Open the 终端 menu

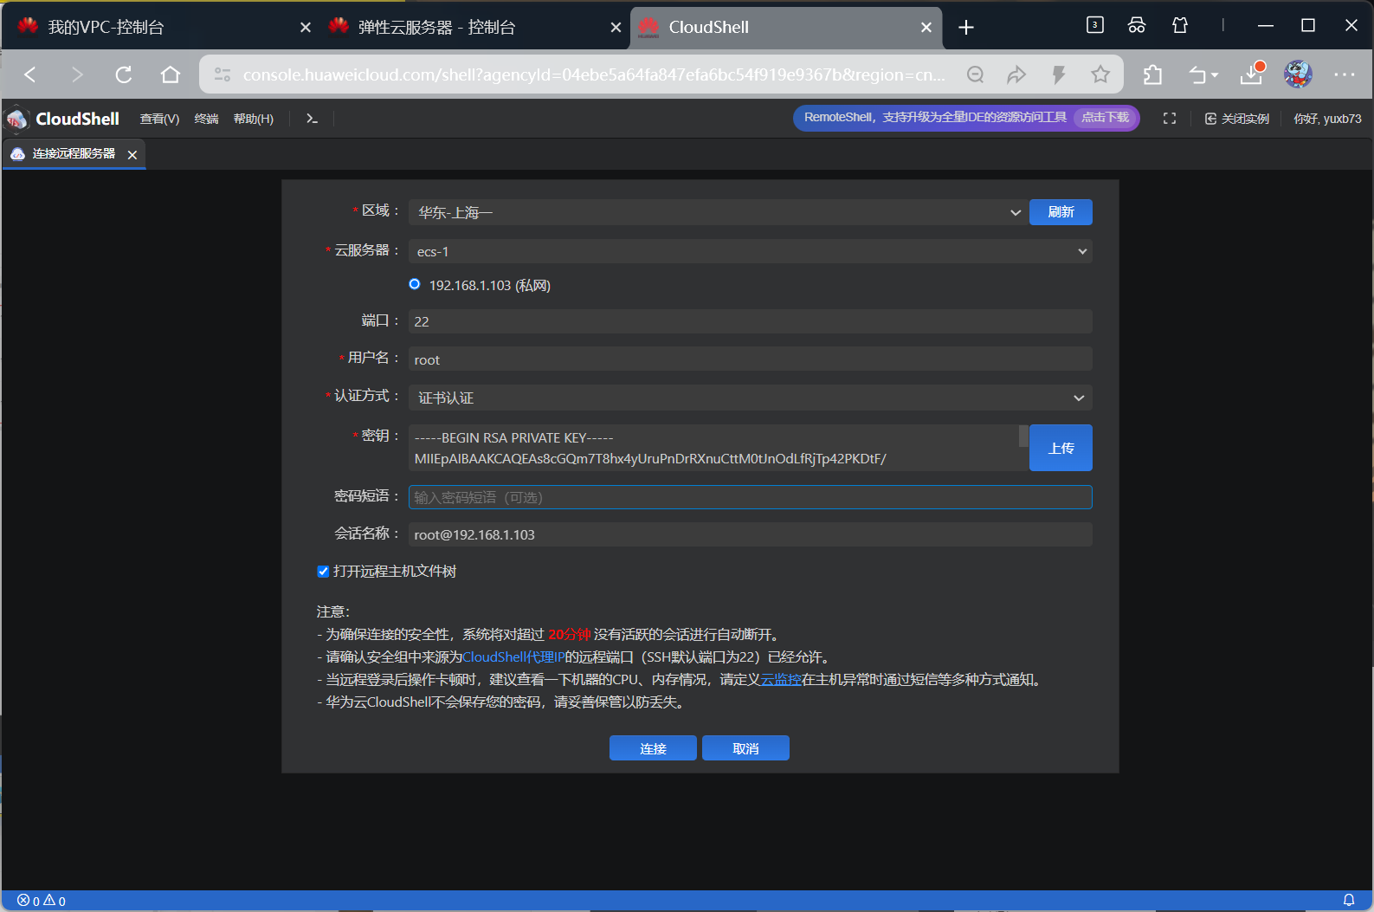pyautogui.click(x=206, y=119)
